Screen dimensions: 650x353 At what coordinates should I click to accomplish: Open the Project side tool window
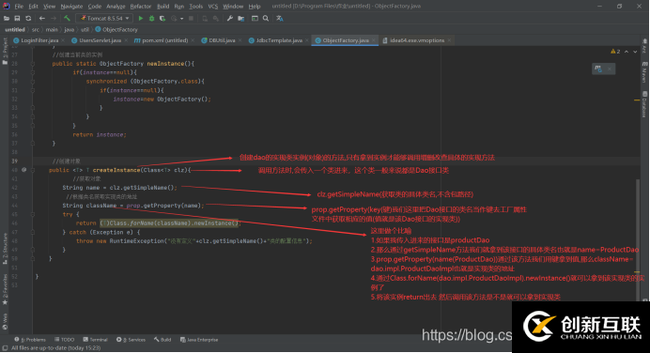[x=5, y=51]
